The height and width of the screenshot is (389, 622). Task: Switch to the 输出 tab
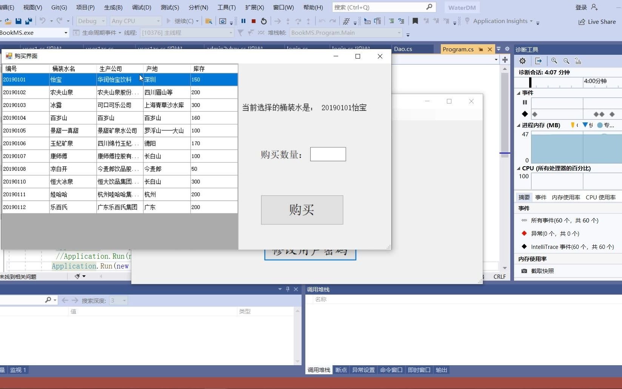[441, 370]
